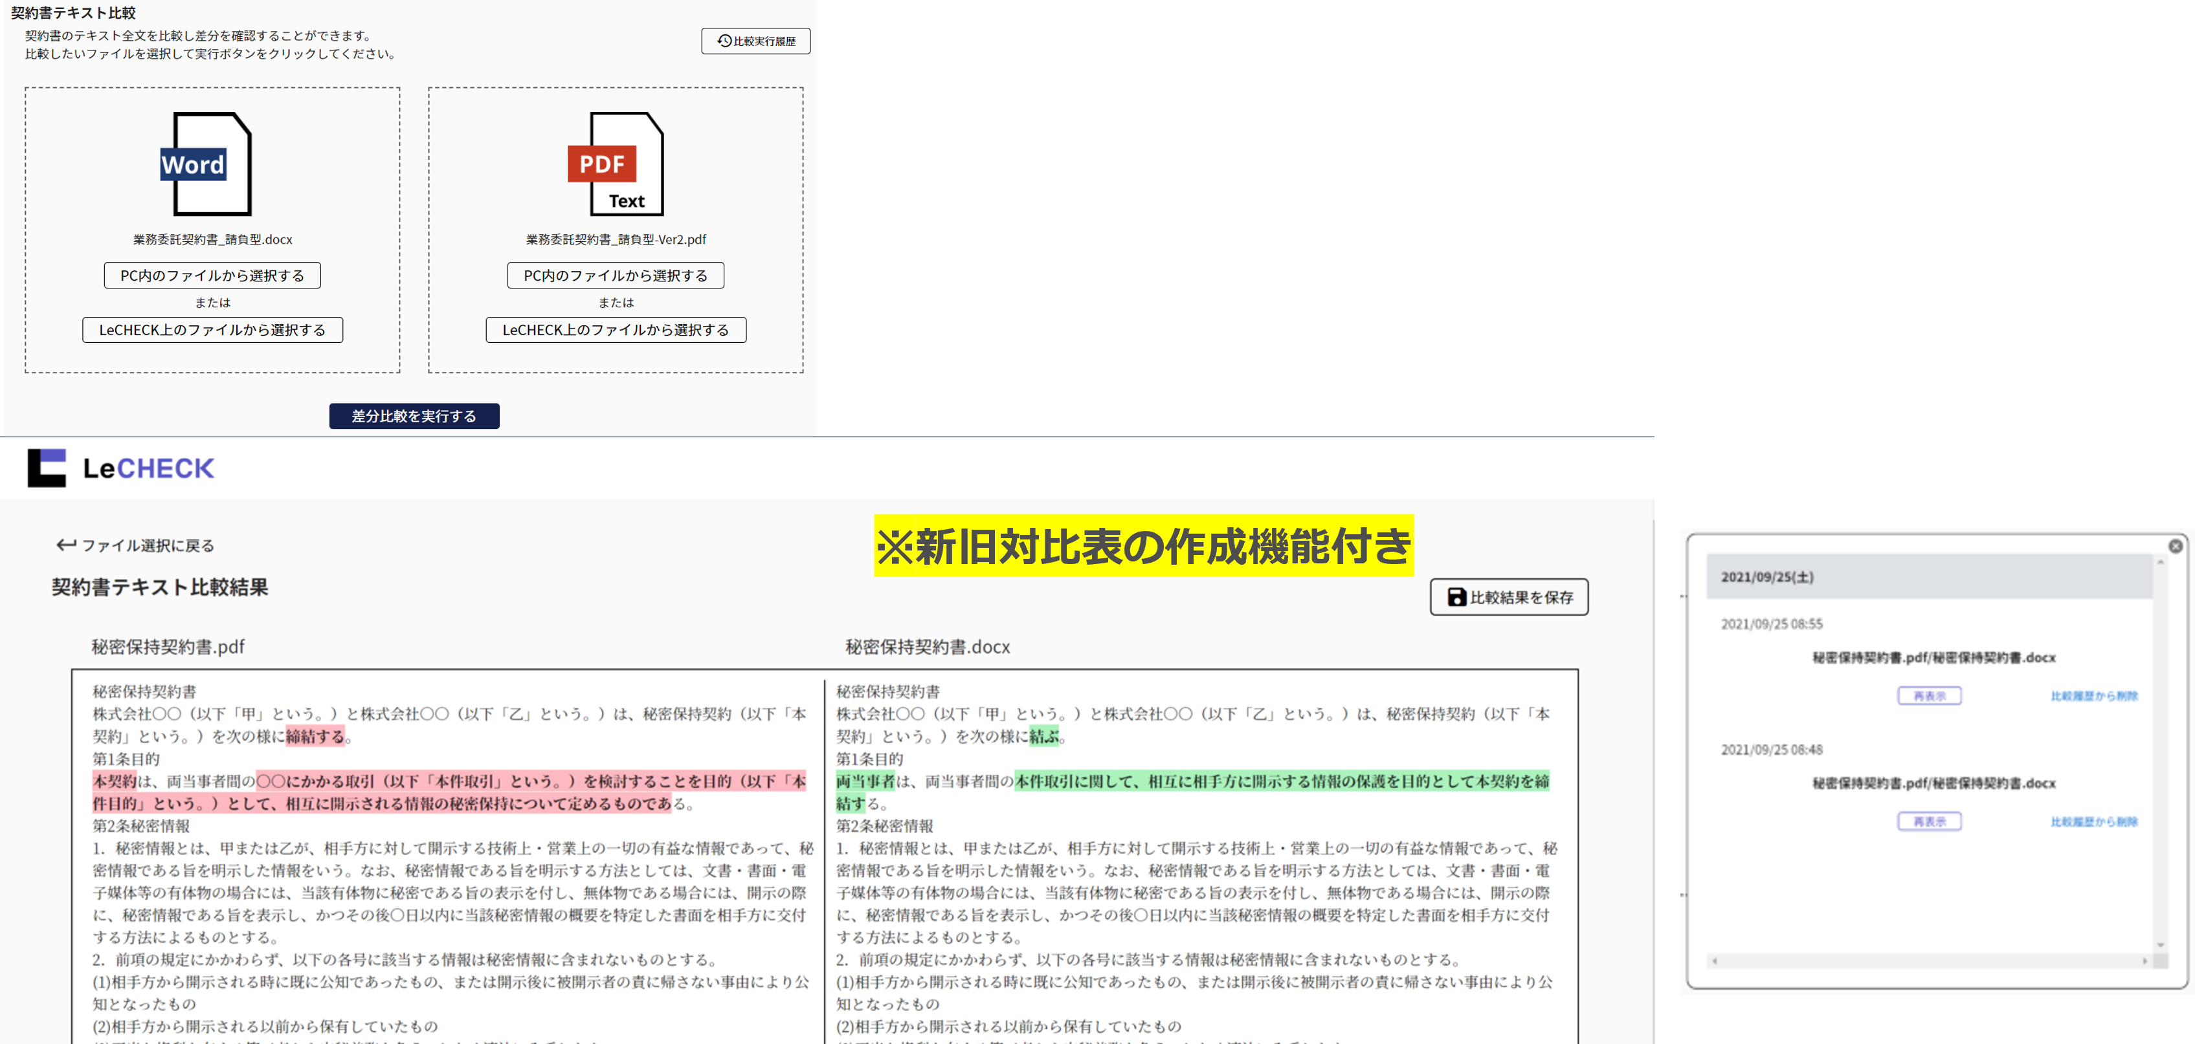The image size is (2195, 1044).
Task: Click the history popup scroll-right arrow
Action: pyautogui.click(x=2145, y=961)
